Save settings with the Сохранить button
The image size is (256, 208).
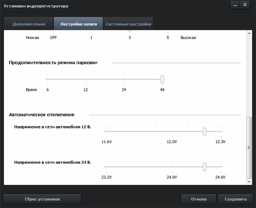[x=235, y=199]
